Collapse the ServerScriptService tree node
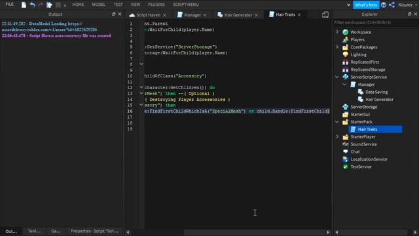 click(x=337, y=77)
